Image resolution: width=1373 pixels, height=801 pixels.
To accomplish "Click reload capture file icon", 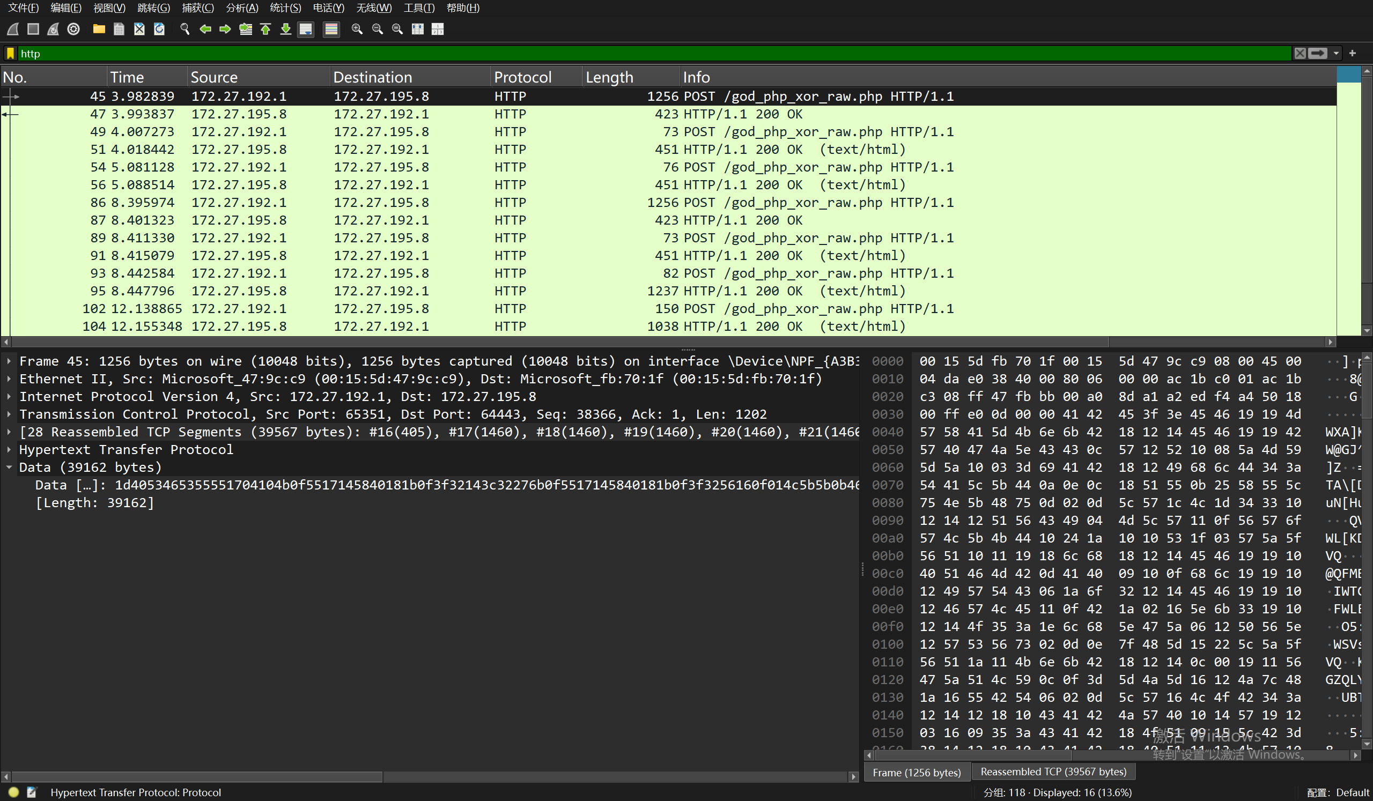I will pyautogui.click(x=159, y=29).
